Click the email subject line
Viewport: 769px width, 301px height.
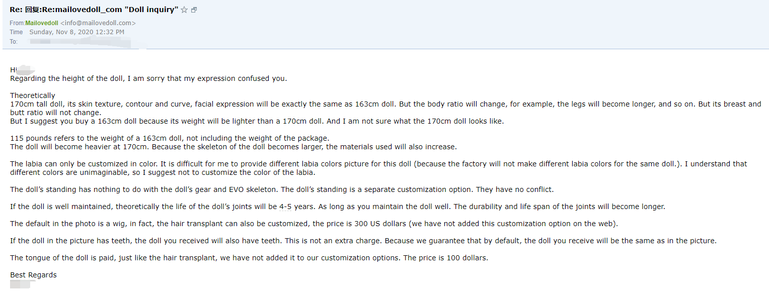[x=94, y=10]
